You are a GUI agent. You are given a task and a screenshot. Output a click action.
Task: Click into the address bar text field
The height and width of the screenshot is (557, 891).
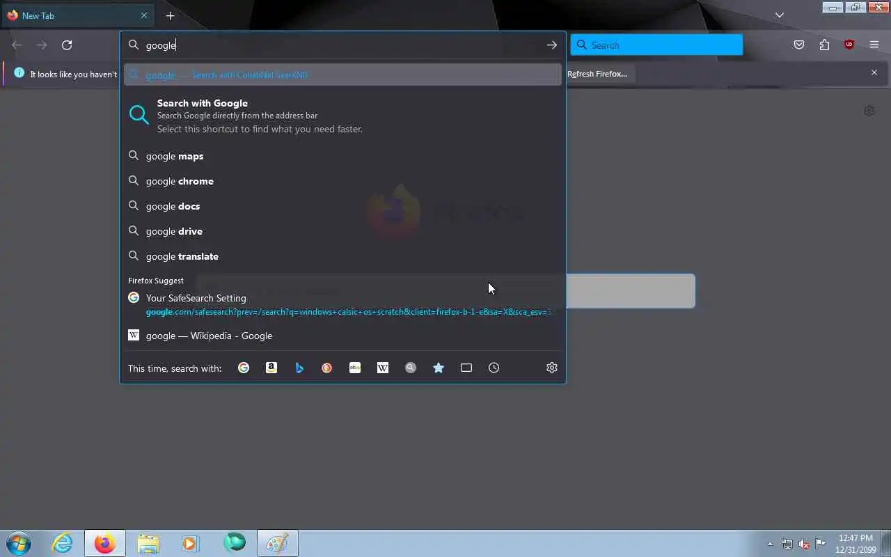(x=341, y=45)
